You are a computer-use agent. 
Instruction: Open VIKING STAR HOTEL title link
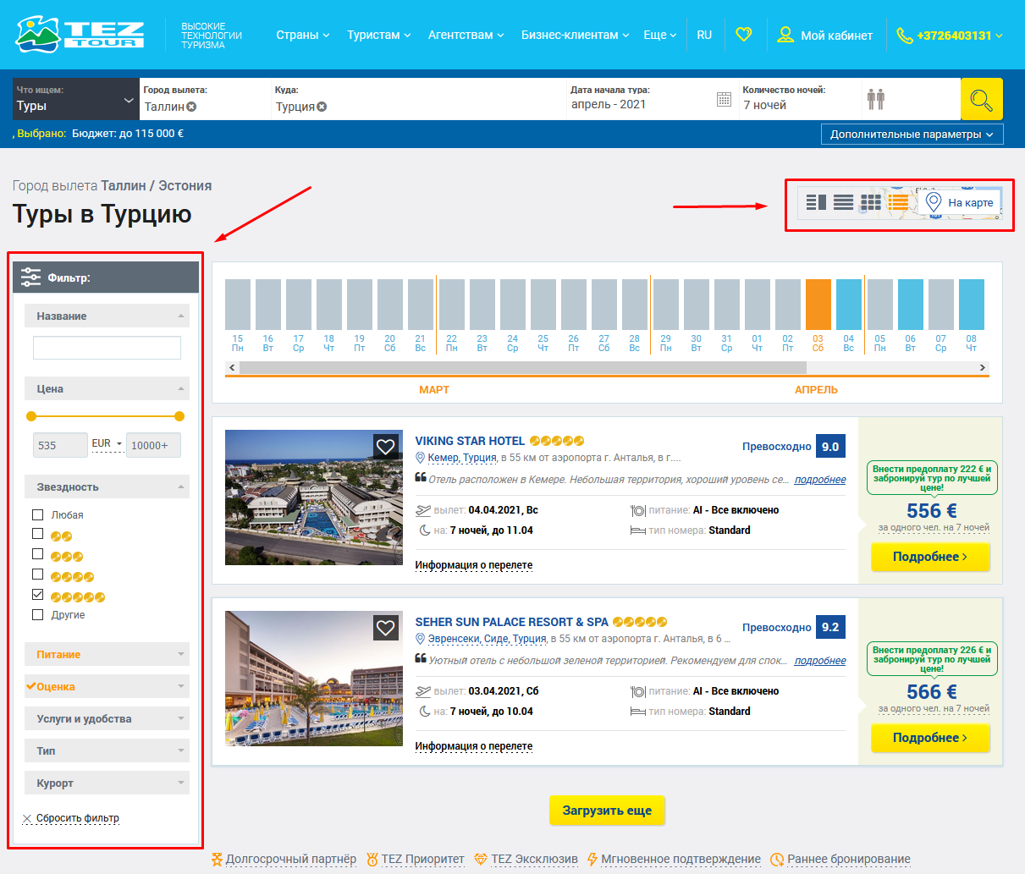point(470,441)
